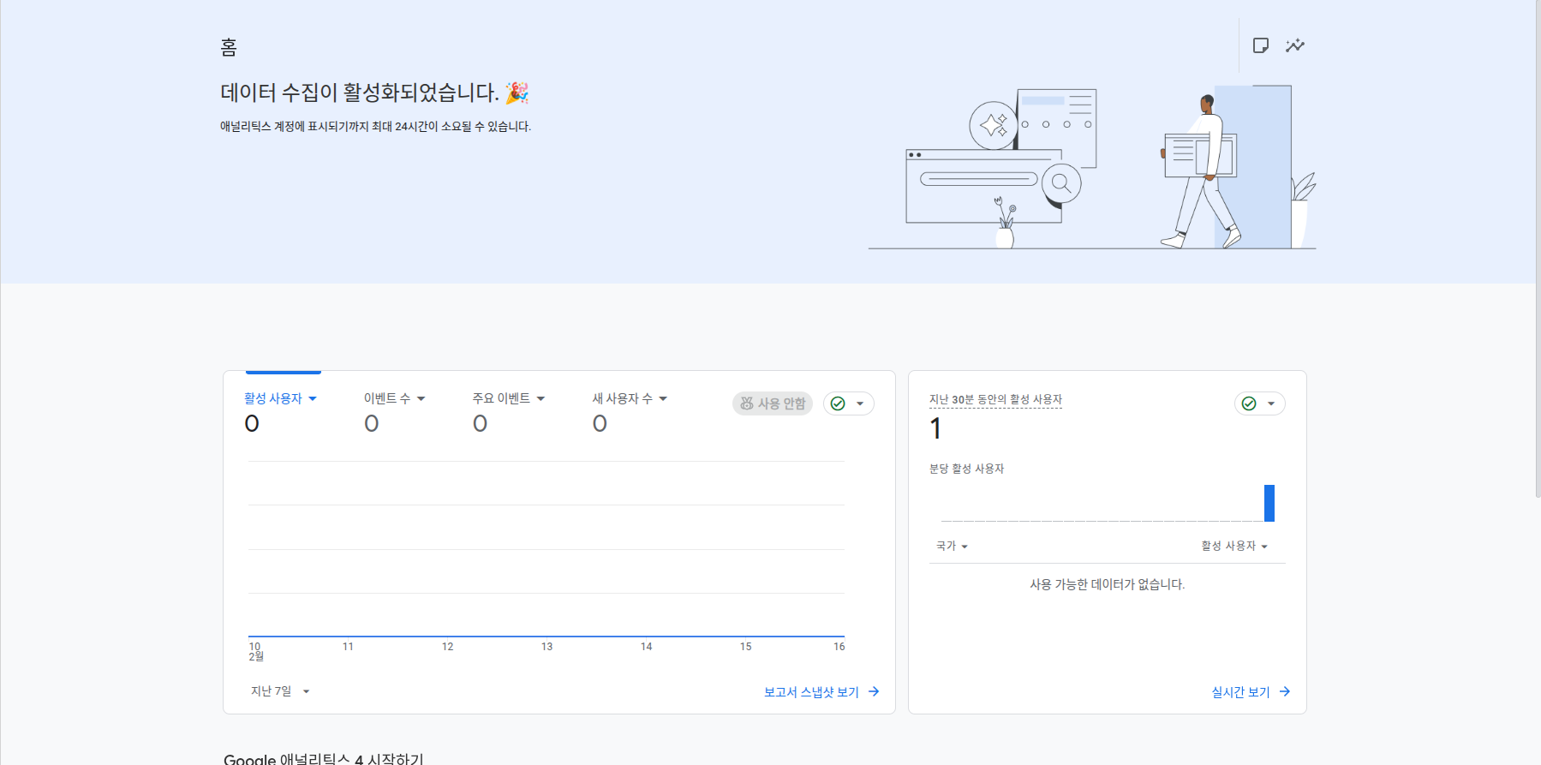Open the Insights sparkline icon
Viewport: 1541px width, 765px height.
click(1294, 45)
